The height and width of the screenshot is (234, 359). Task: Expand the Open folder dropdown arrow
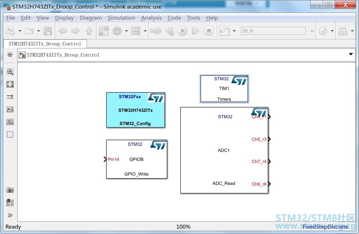pyautogui.click(x=38, y=31)
